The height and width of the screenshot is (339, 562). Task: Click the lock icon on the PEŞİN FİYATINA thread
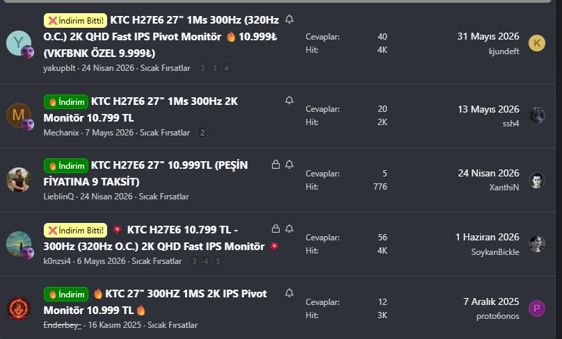click(x=275, y=165)
